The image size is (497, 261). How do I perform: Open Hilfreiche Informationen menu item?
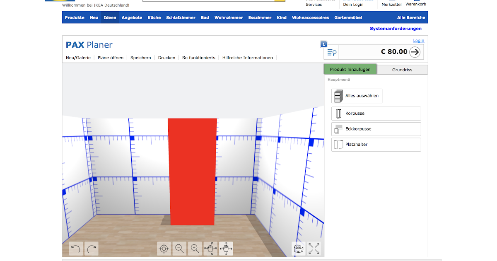[x=248, y=58]
